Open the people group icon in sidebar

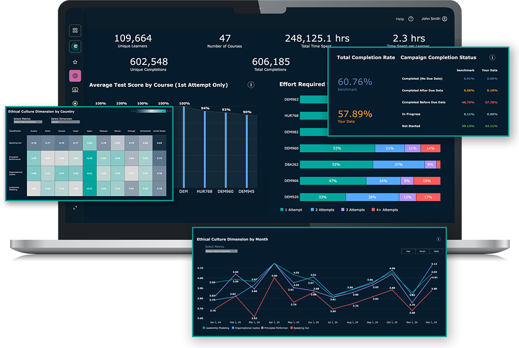[x=75, y=90]
